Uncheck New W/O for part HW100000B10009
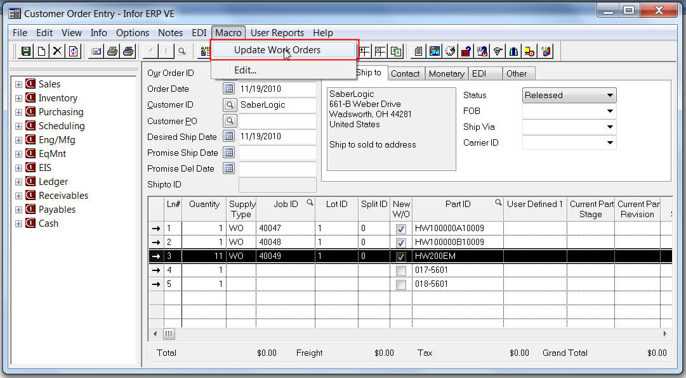This screenshot has width=686, height=378. coord(401,243)
